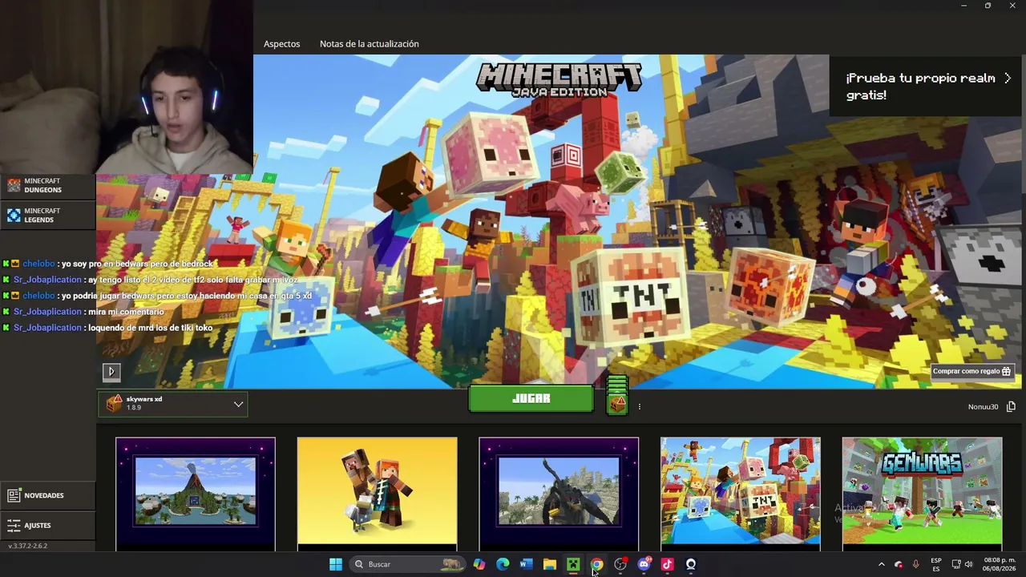Open the Windows Start menu
Screen dimensions: 1026x577
click(336, 564)
